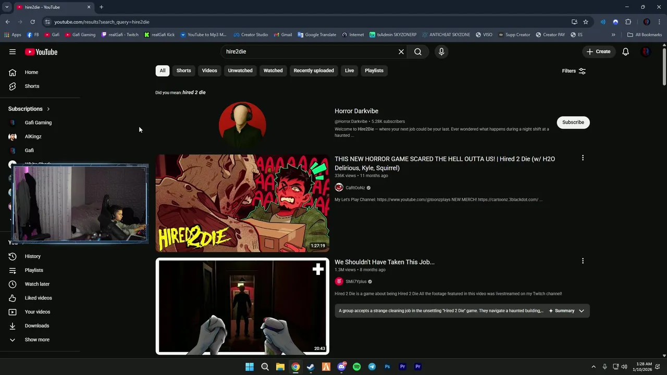Image resolution: width=667 pixels, height=375 pixels.
Task: Expand Subscriptions section arrow
Action: 48,109
